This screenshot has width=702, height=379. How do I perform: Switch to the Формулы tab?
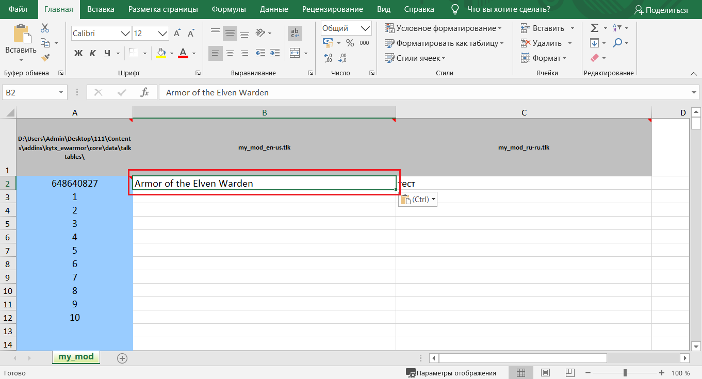coord(228,9)
